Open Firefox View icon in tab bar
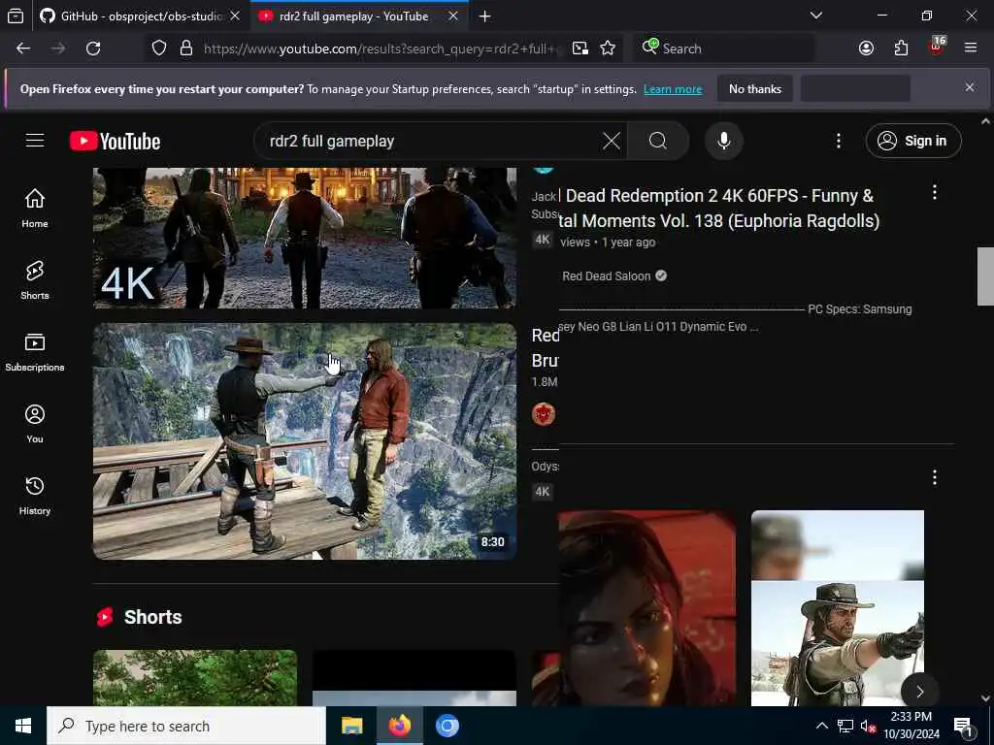Image resolution: width=994 pixels, height=745 pixels. (x=16, y=16)
